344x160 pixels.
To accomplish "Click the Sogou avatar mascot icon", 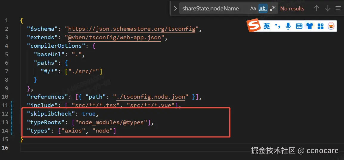I will (x=331, y=26).
